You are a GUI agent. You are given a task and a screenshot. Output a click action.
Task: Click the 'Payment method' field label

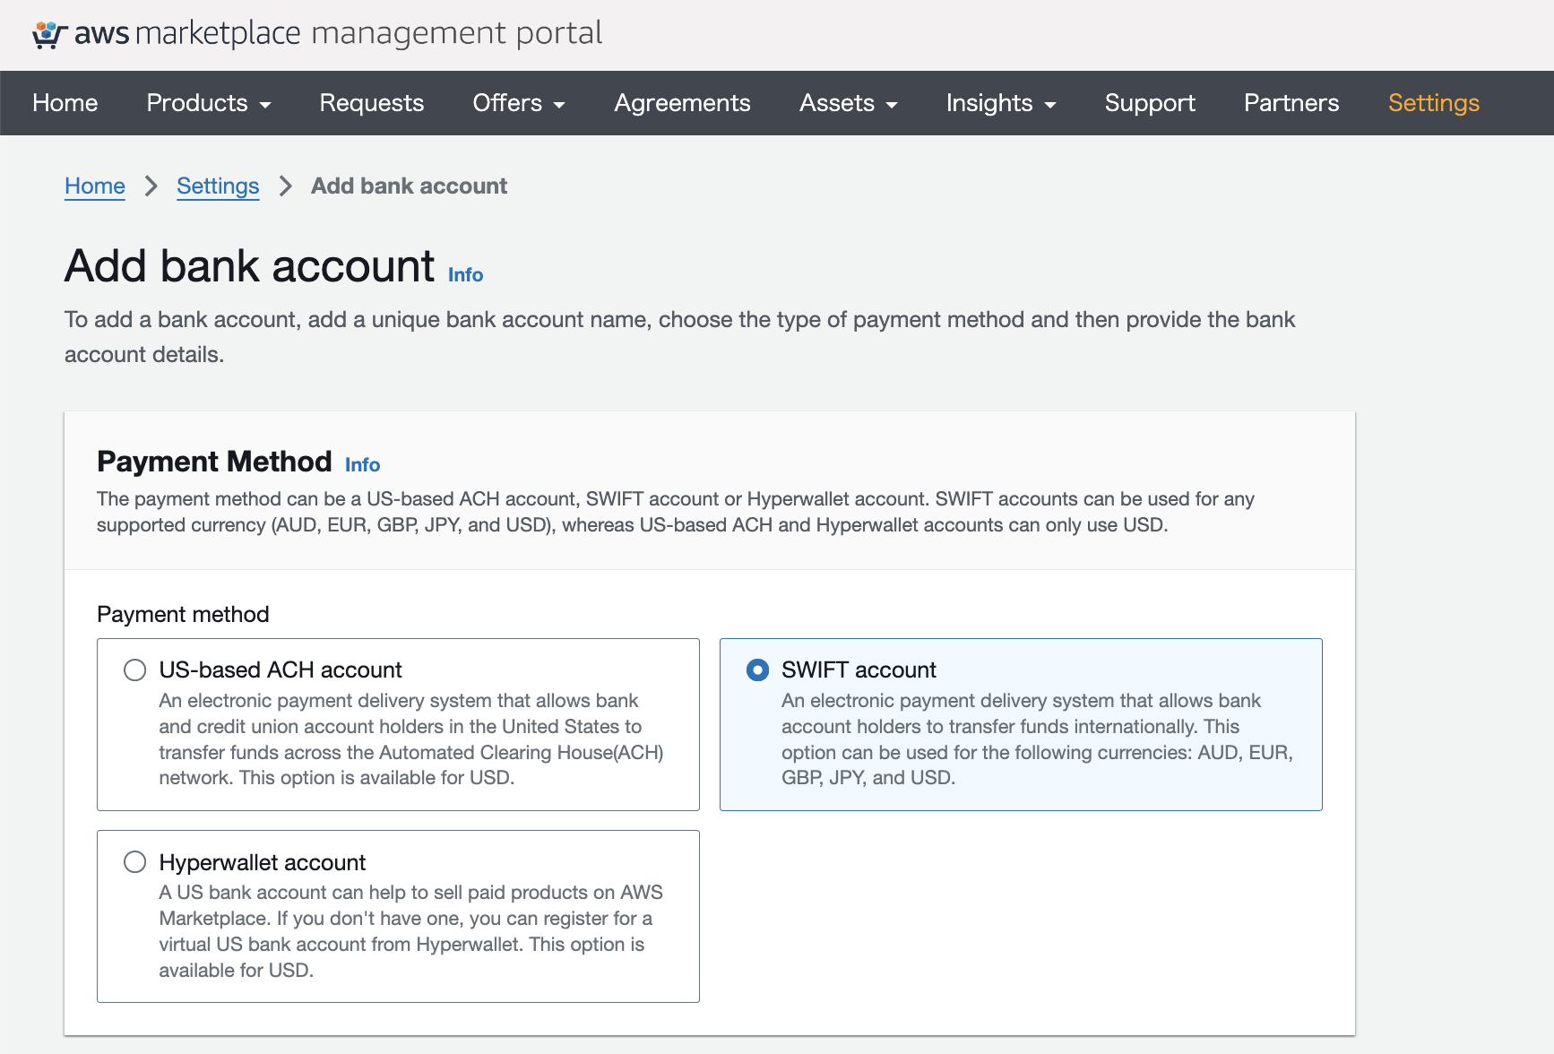183,615
